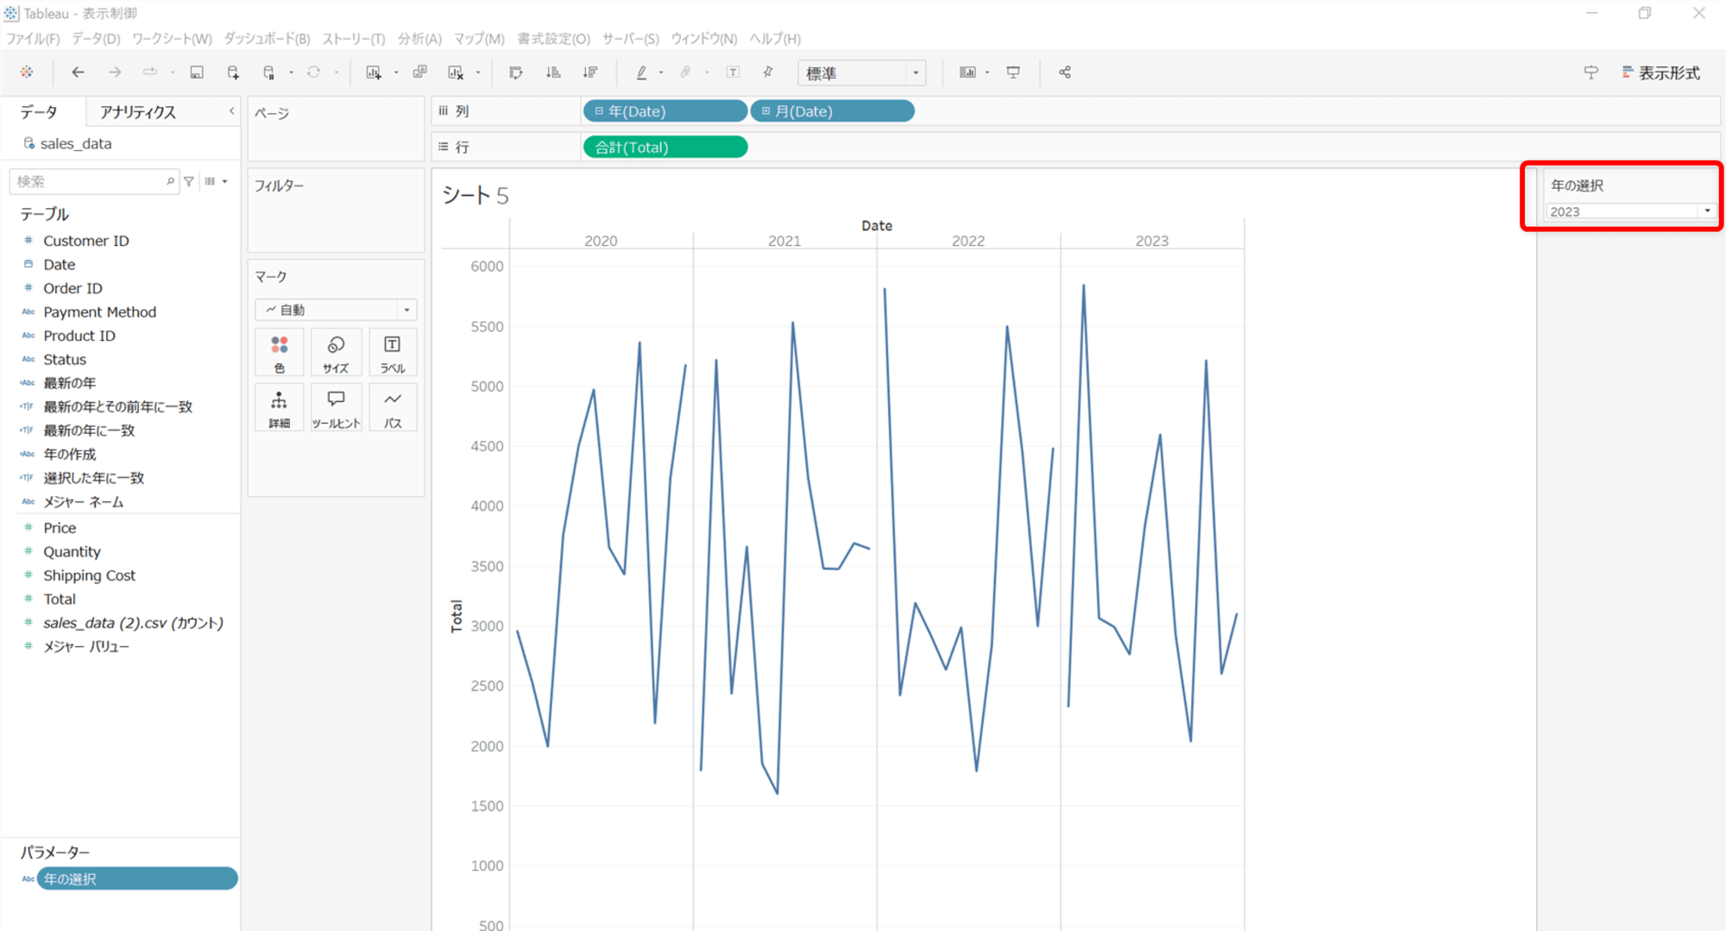Start presentation mode icon

pos(1013,72)
